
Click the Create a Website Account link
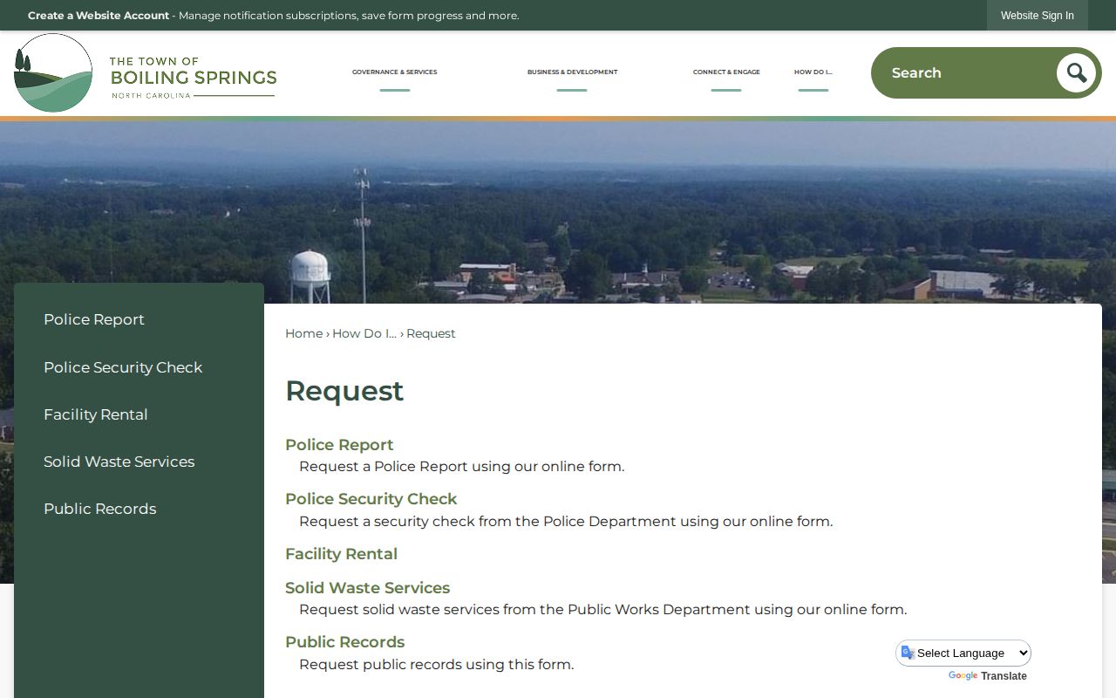pyautogui.click(x=99, y=16)
